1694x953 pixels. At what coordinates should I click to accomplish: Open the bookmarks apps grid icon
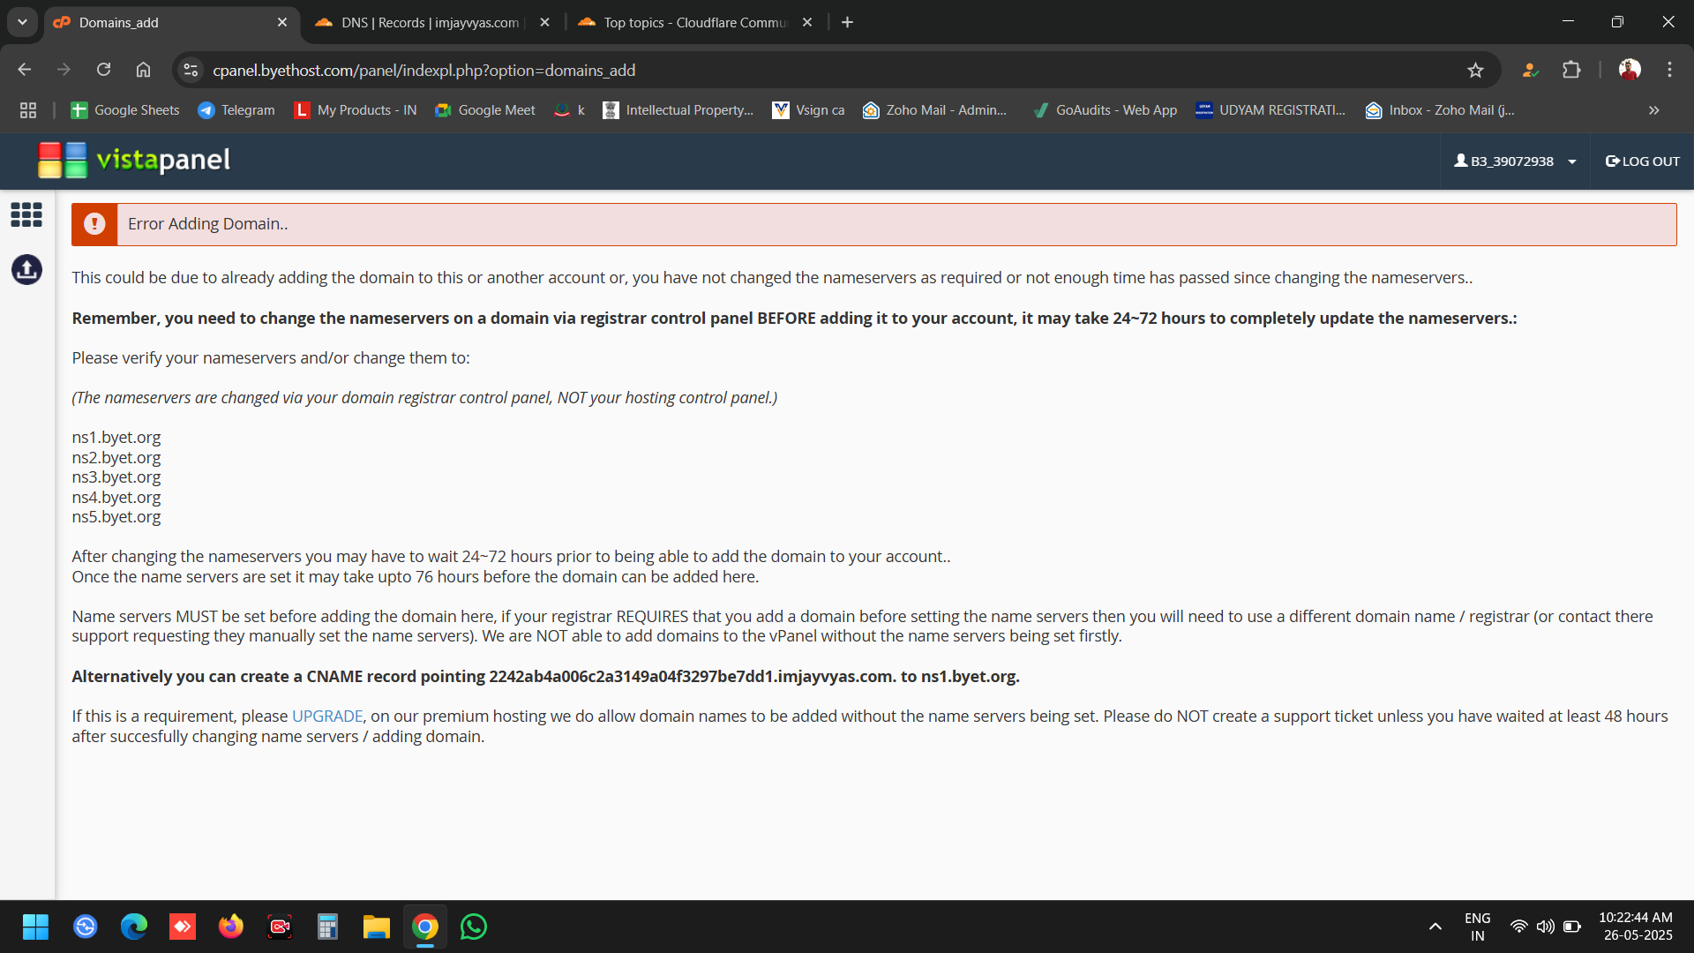[x=28, y=110]
